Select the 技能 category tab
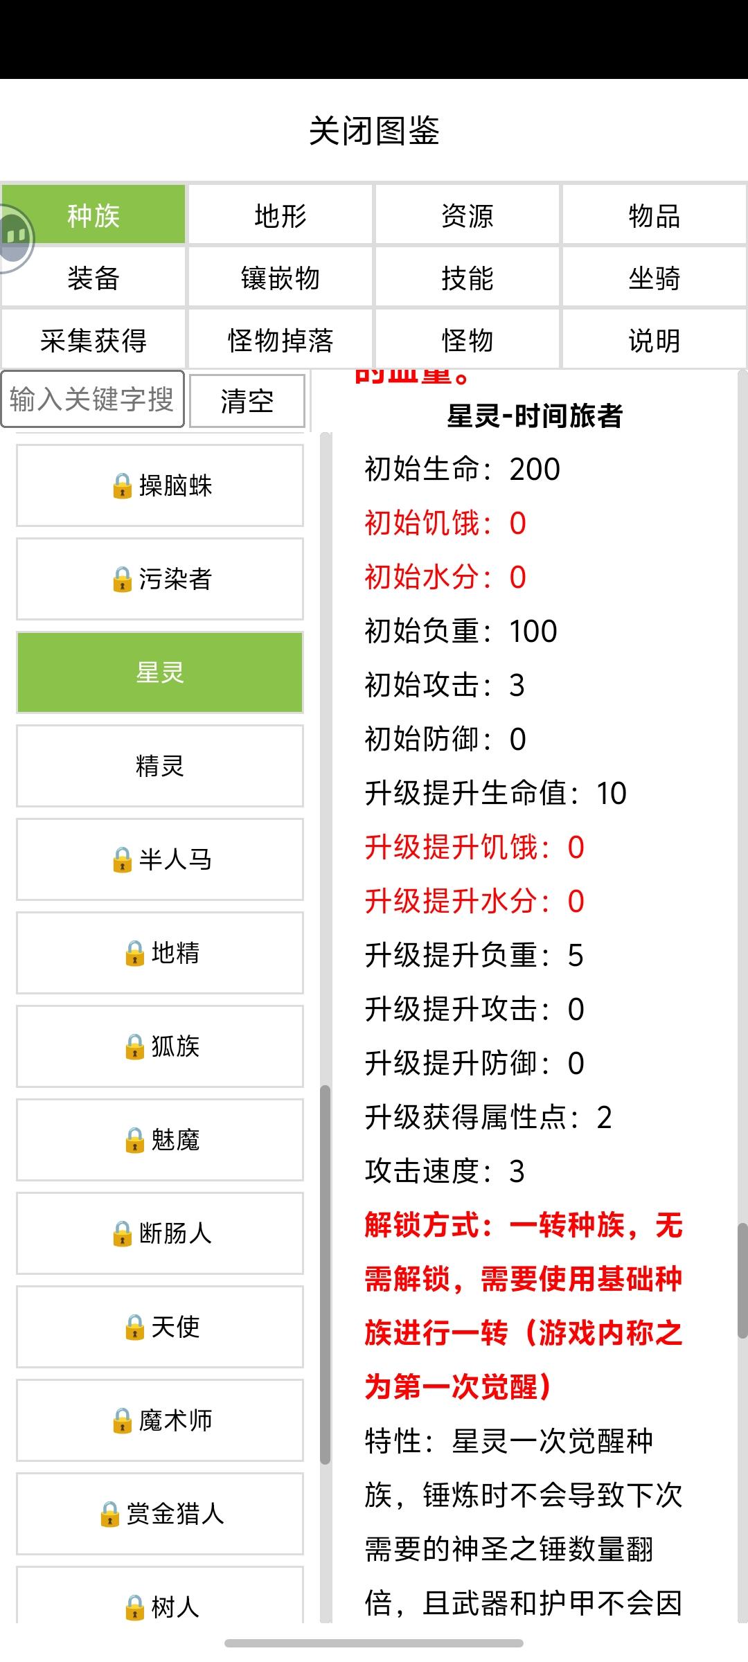This screenshot has width=748, height=1662. point(467,278)
